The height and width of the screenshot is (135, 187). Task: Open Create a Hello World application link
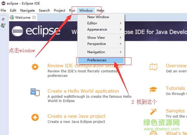pyautogui.click(x=83, y=91)
